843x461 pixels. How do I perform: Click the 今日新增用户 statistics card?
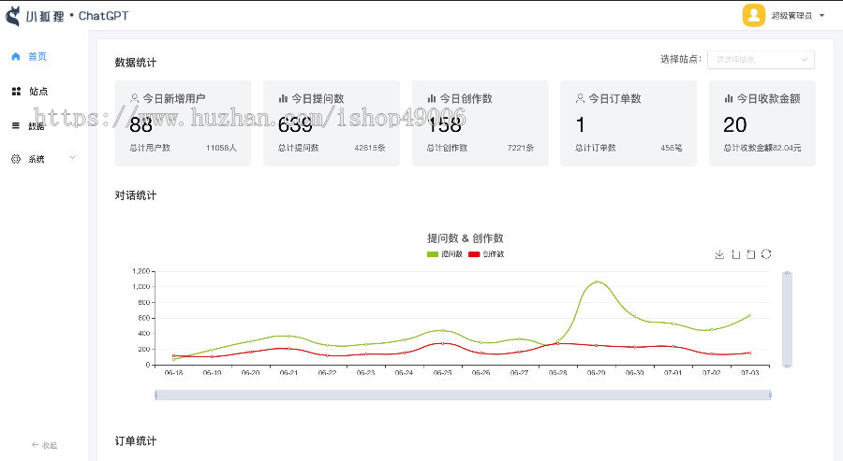coord(183,123)
